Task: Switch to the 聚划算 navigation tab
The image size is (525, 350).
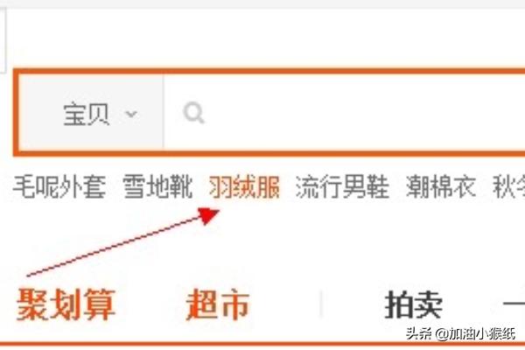Action: 66,304
